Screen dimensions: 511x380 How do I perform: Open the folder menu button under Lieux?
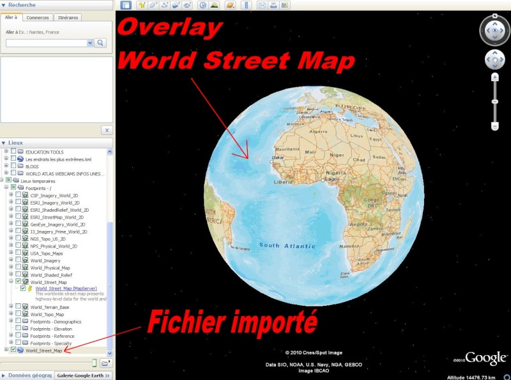pos(105,363)
